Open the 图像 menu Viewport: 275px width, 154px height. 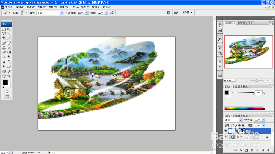click(x=31, y=7)
